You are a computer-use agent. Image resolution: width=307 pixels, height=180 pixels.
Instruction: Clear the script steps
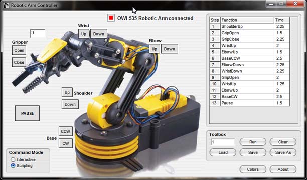coord(283,142)
